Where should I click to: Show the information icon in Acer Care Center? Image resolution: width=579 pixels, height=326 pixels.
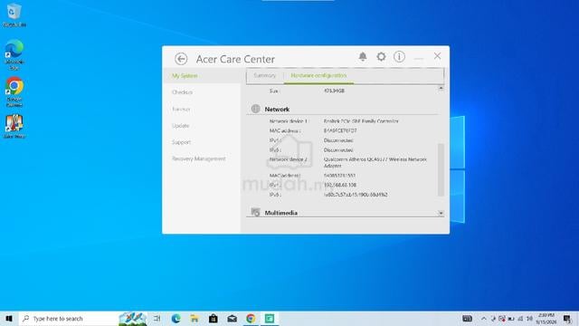tap(399, 56)
